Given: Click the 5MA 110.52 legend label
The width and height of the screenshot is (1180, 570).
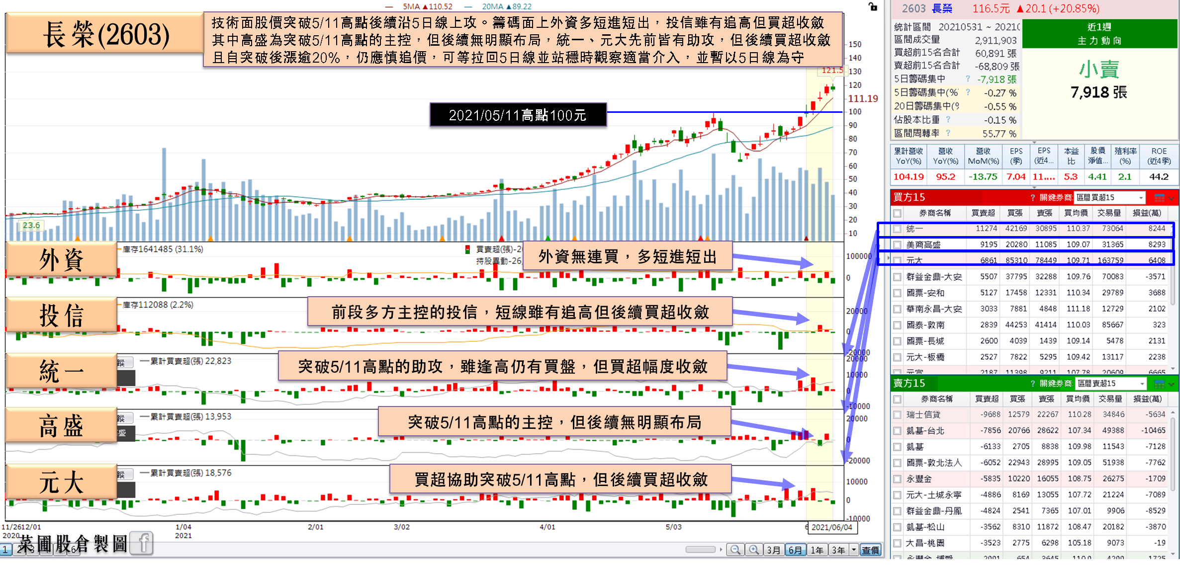Looking at the screenshot, I should [x=428, y=6].
